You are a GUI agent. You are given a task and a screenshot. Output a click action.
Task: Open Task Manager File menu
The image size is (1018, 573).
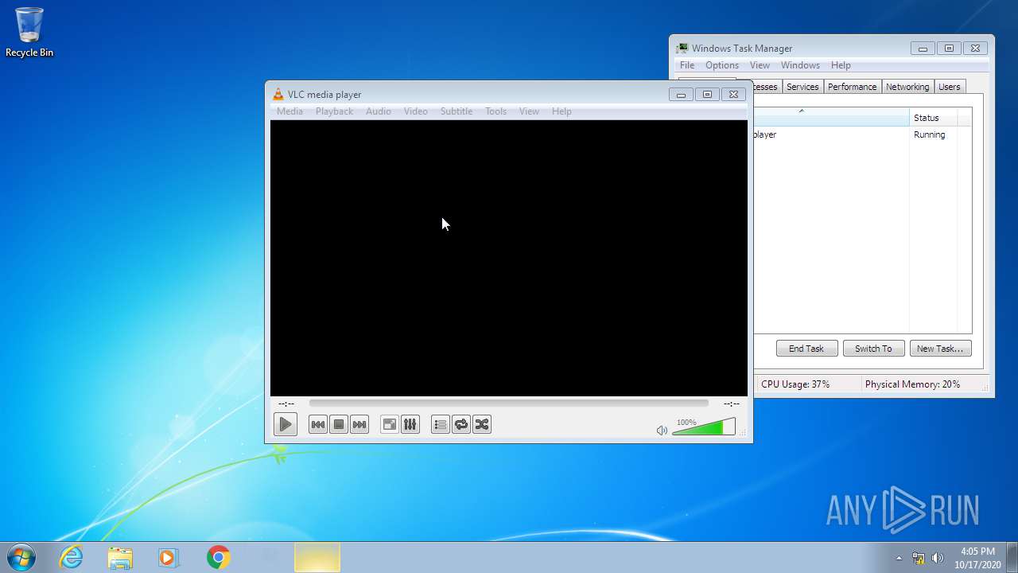point(687,65)
